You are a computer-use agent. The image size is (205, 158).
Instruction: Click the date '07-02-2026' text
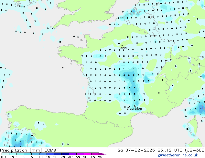click(140, 150)
